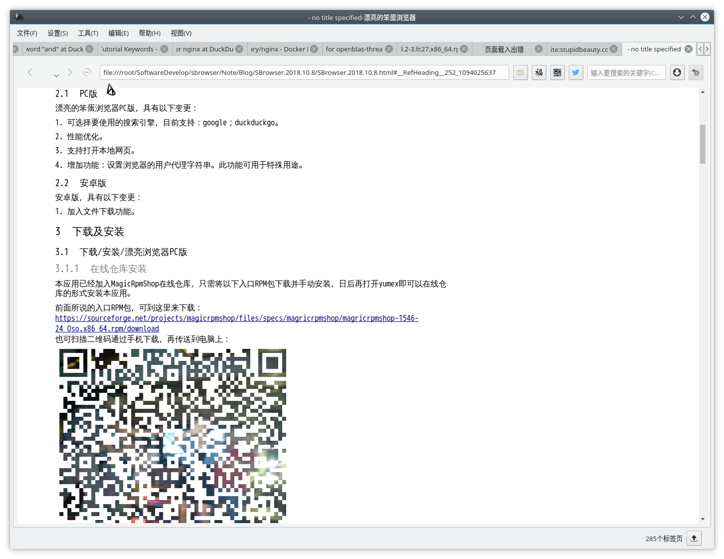Close the 'utorial Keywords' tab
724x559 pixels.
[164, 49]
